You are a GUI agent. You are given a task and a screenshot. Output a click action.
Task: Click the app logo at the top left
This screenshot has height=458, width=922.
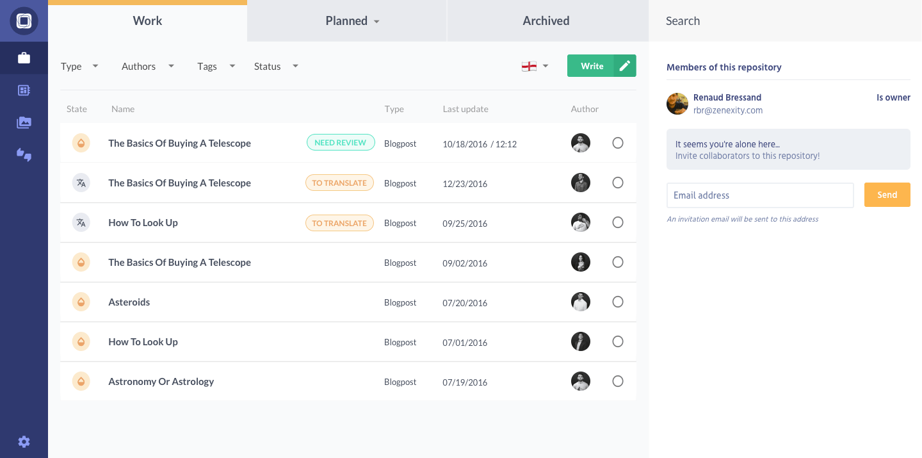pos(24,21)
